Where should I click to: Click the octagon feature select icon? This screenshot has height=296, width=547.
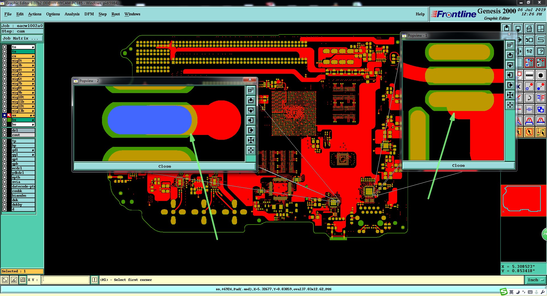[x=541, y=75]
